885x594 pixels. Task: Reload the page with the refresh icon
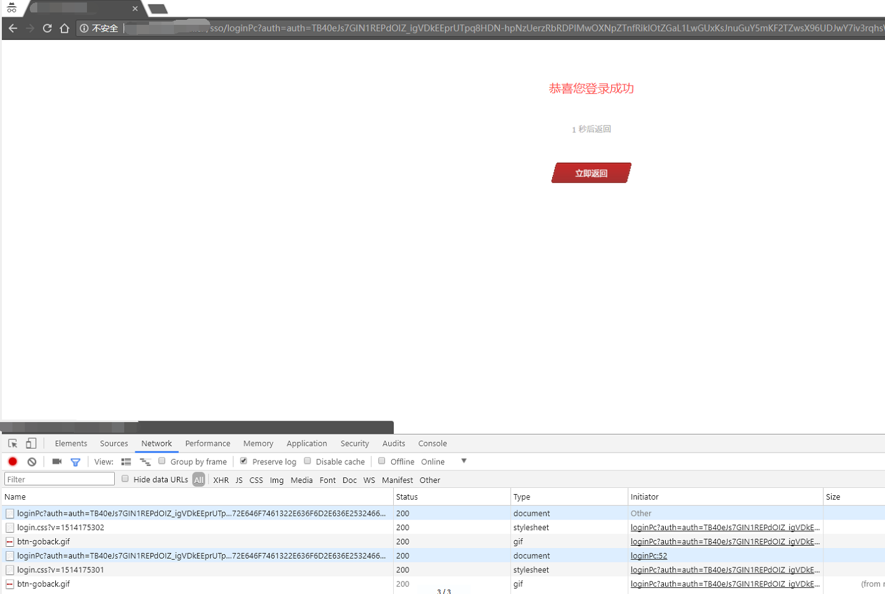coord(47,28)
